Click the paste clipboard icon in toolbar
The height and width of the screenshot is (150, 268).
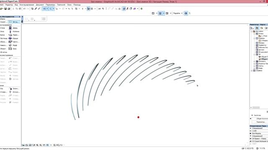tap(20, 9)
